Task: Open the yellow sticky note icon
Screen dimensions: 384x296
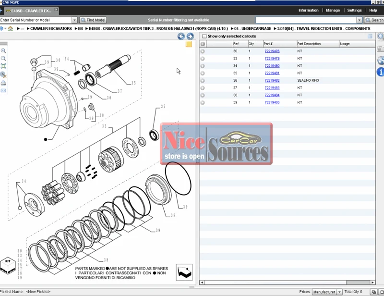Action: pyautogui.click(x=189, y=44)
